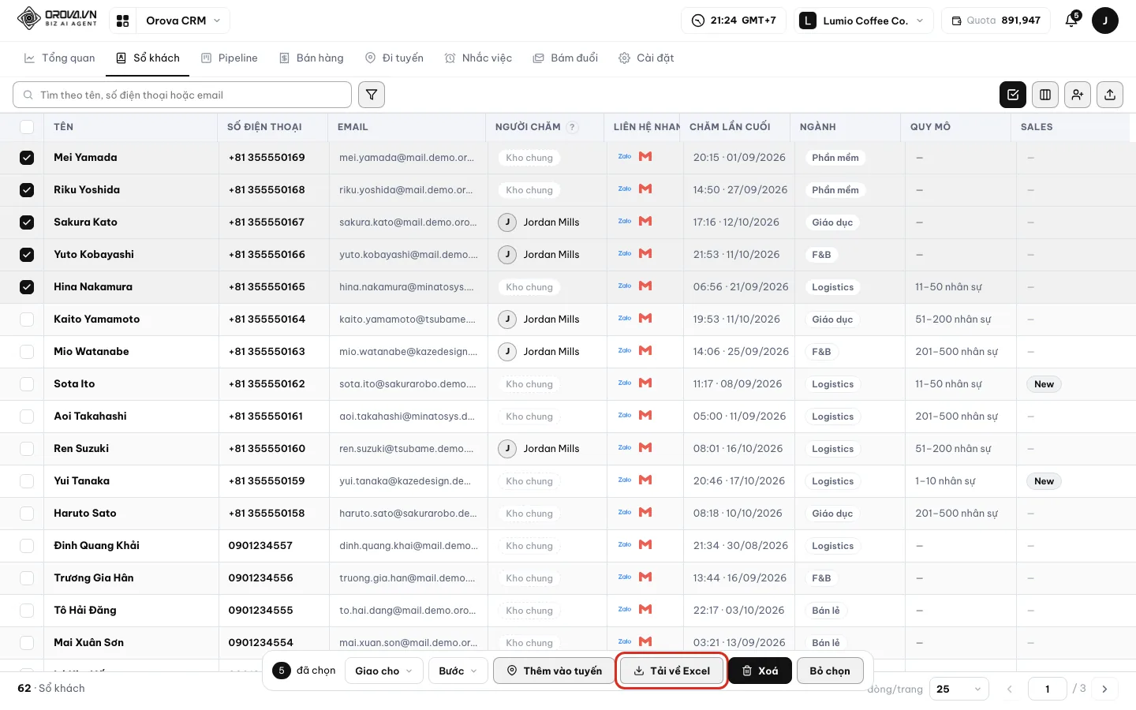Open Giao cho dropdown
Screen dimensions: 1136x710
pyautogui.click(x=384, y=671)
